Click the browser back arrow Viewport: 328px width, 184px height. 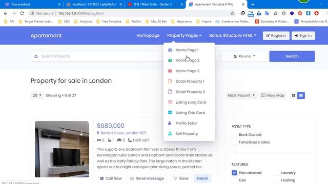coord(6,13)
